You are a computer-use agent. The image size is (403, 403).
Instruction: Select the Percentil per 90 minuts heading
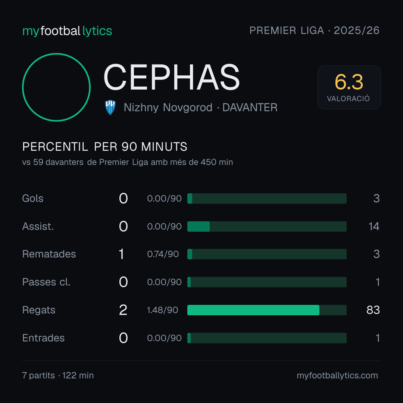coord(104,147)
